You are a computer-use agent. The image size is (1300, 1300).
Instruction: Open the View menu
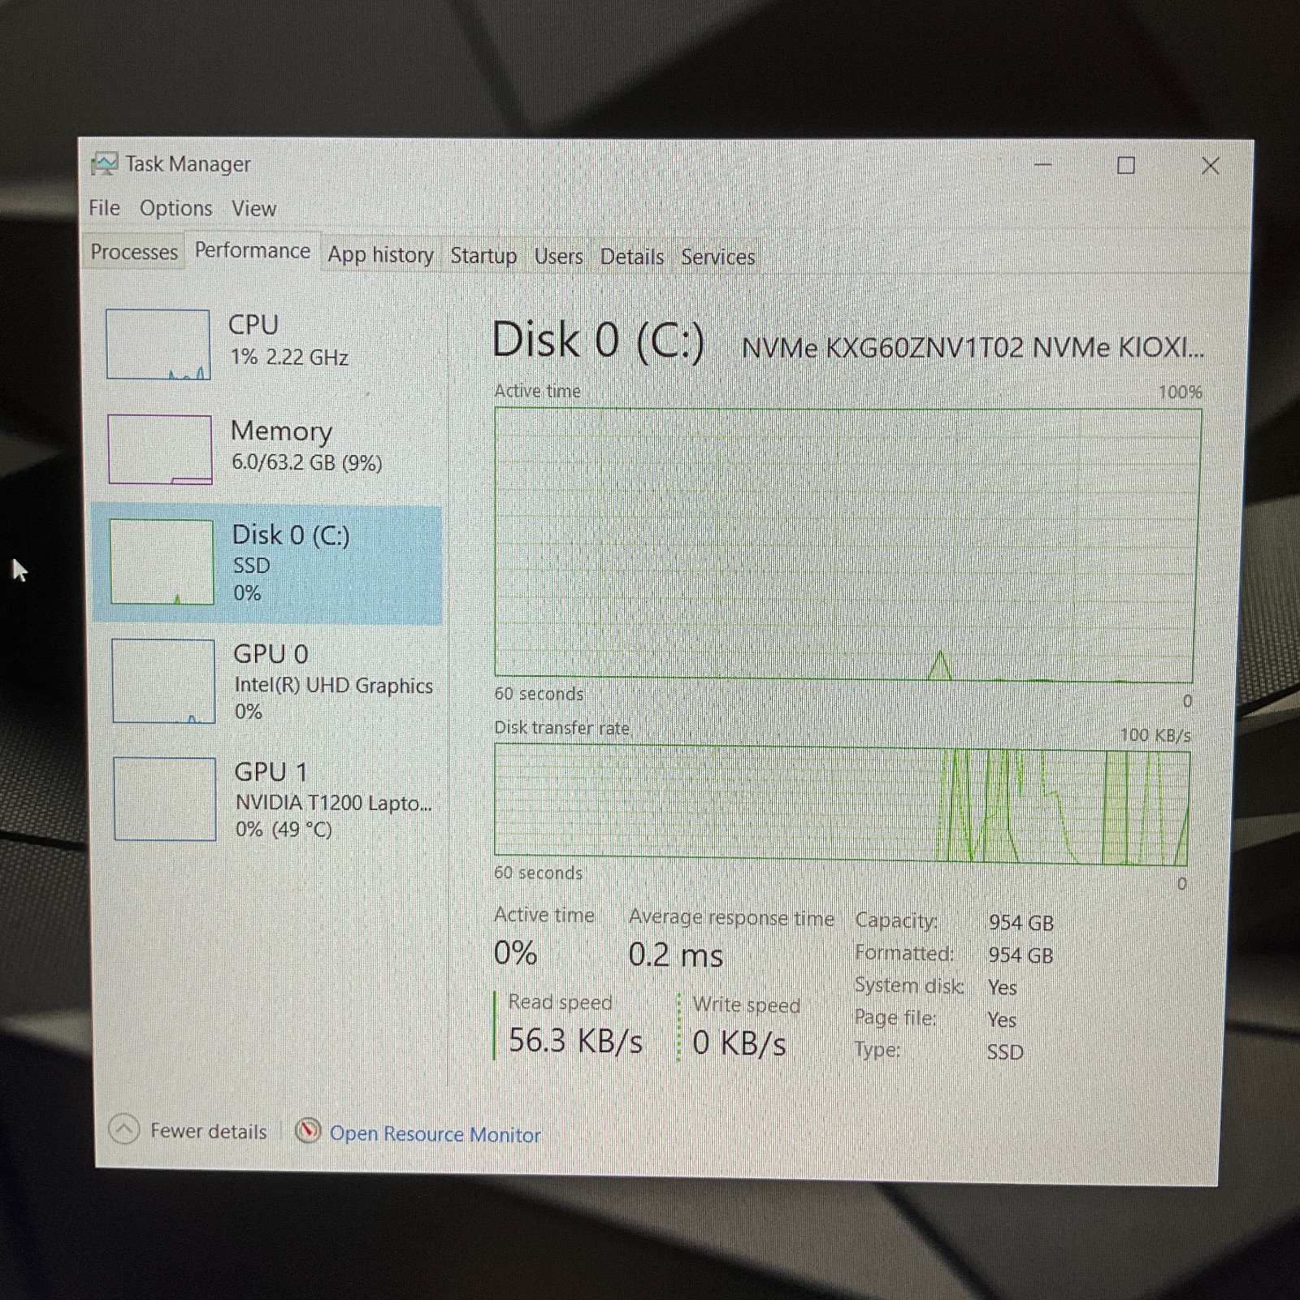(253, 209)
